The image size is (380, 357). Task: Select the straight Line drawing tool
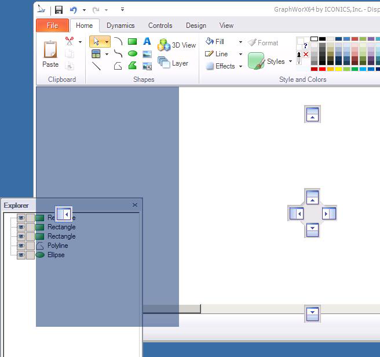[96, 66]
